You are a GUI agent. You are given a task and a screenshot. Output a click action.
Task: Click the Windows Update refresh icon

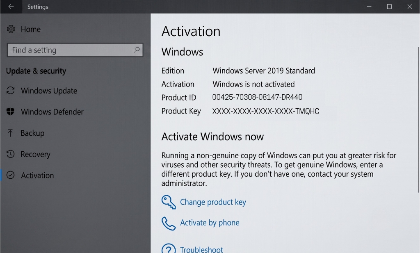pos(10,91)
